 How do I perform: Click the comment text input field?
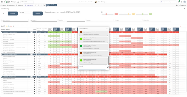click(92, 67)
